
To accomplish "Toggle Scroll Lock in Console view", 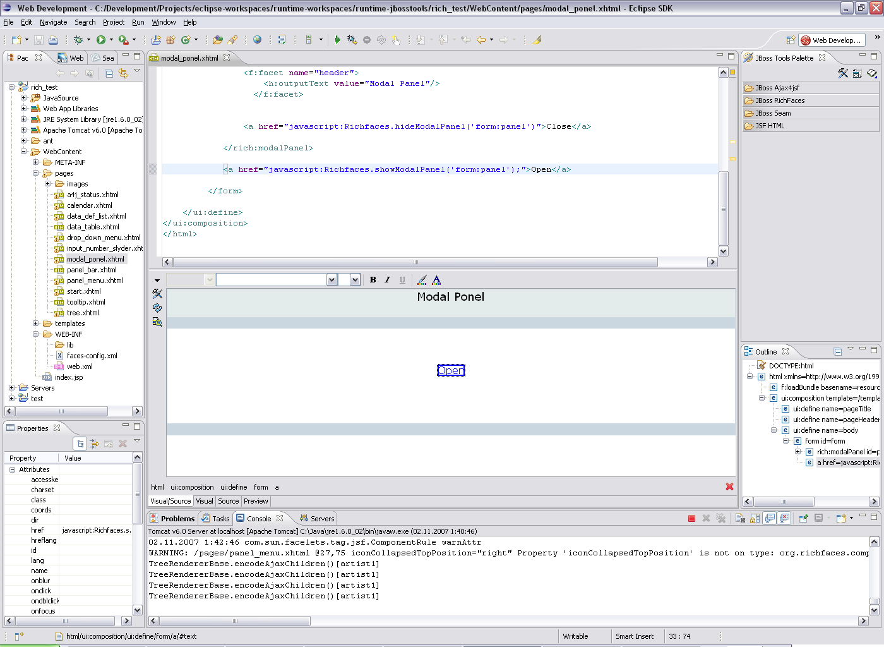I will point(755,519).
